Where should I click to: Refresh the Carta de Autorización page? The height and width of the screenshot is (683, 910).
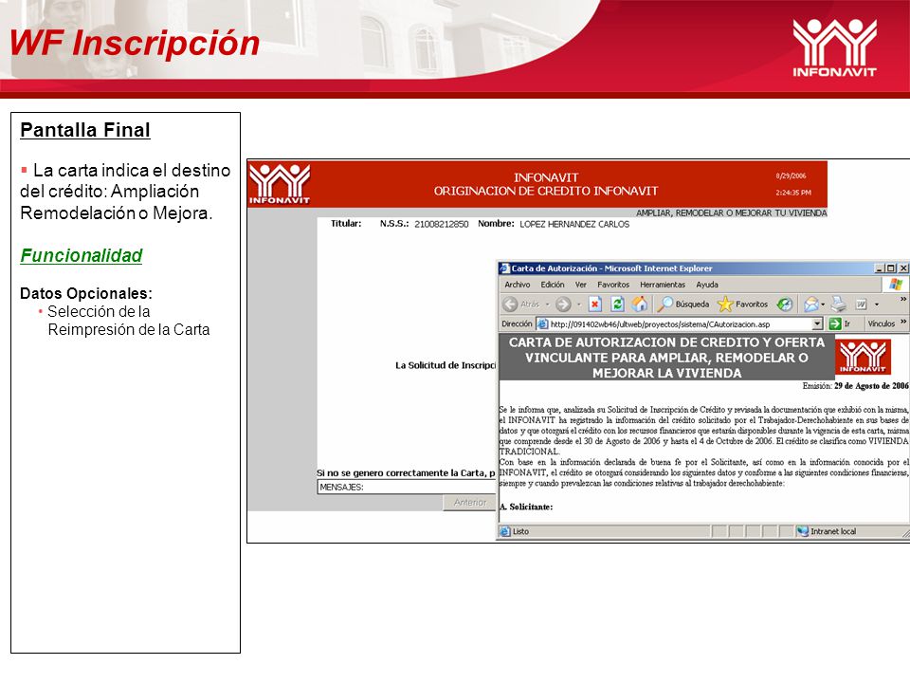pyautogui.click(x=617, y=304)
